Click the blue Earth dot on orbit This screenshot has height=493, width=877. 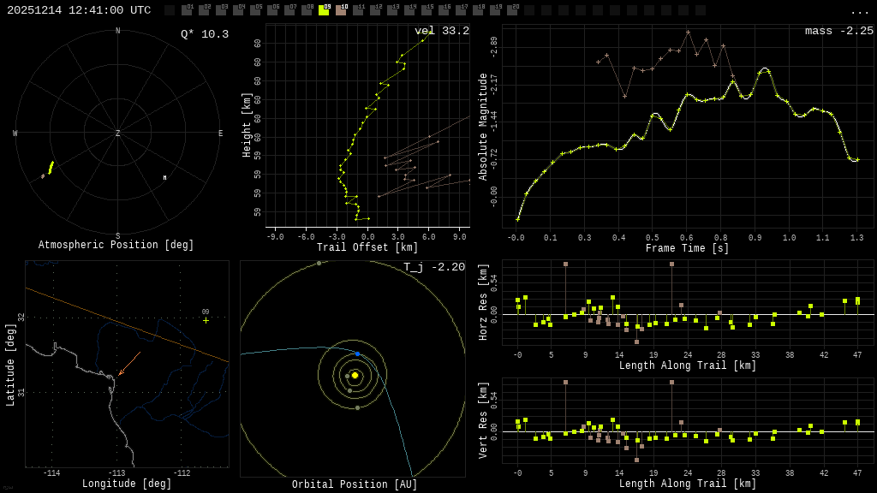click(357, 353)
